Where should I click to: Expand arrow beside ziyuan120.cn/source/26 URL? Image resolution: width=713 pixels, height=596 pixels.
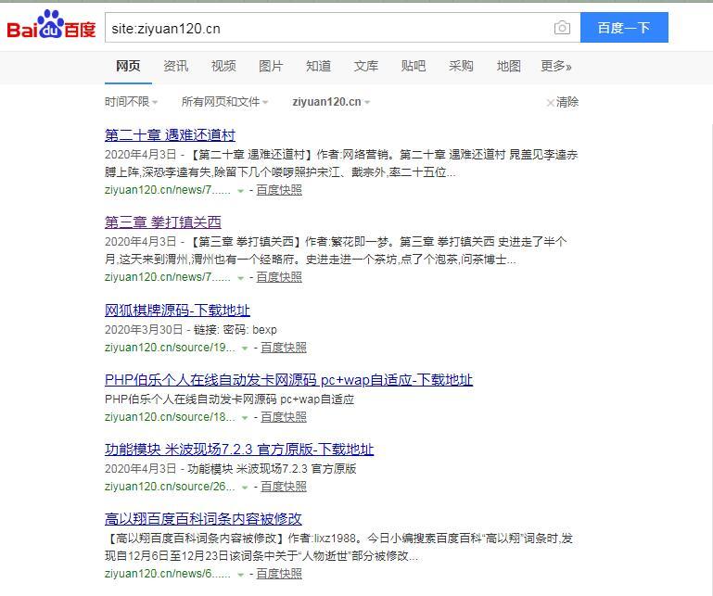pos(245,488)
